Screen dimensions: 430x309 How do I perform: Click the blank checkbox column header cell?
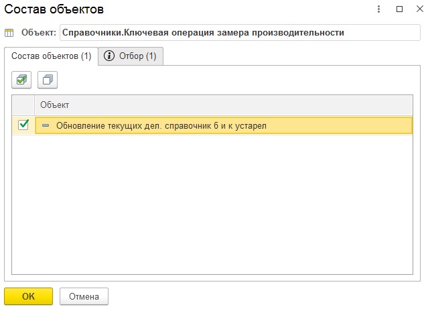point(23,105)
